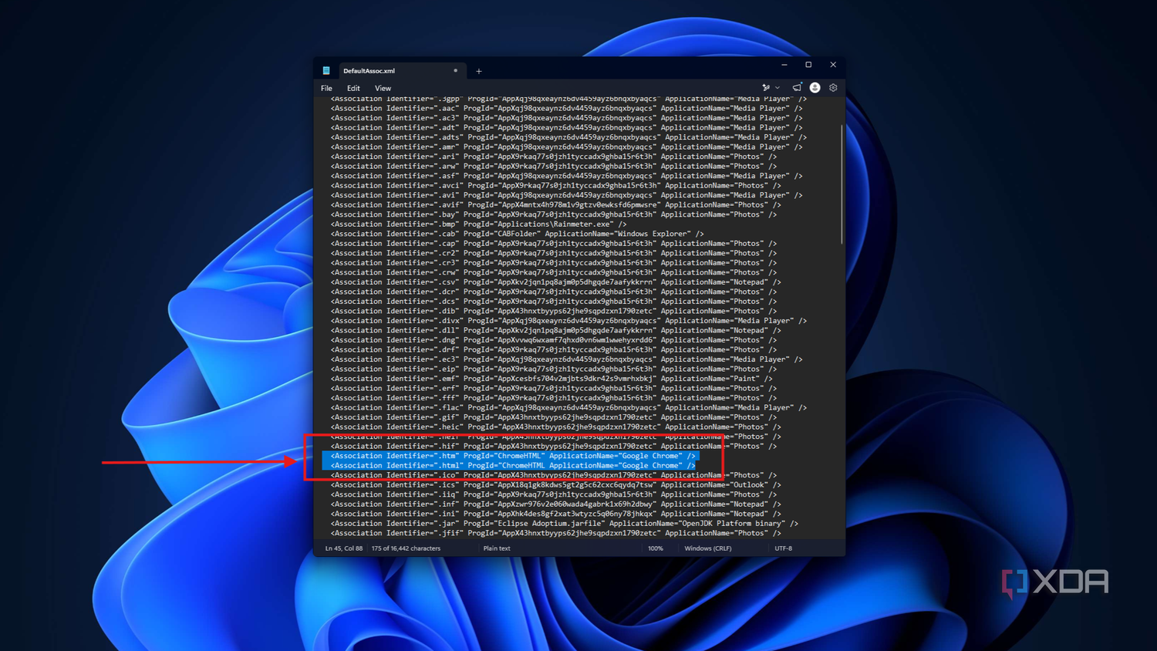Viewport: 1157px width, 651px height.
Task: Click the .emf Paint association line
Action: pos(552,379)
